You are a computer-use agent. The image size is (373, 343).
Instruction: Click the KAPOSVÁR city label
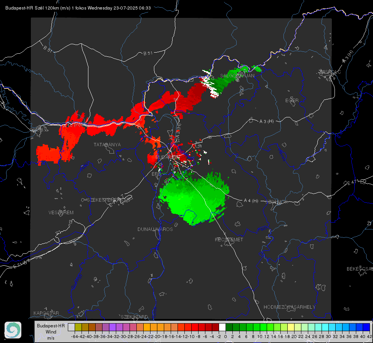46,313
